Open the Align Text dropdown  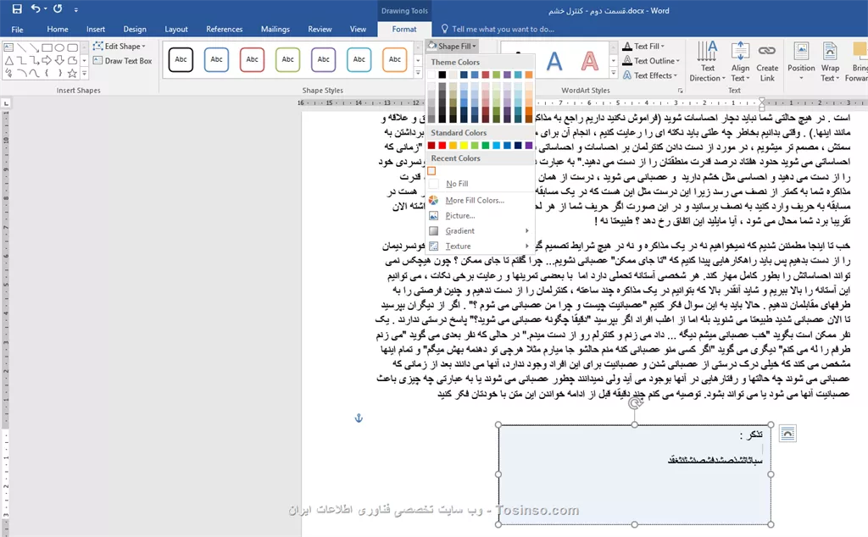coord(740,62)
